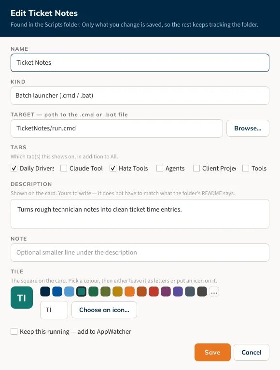Viewport: 280px width, 370px height.
Task: Pick the olive green colour swatch
Action: [105, 292]
